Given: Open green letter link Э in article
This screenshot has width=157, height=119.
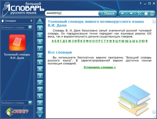Looking at the screenshot, I should [x=140, y=41].
